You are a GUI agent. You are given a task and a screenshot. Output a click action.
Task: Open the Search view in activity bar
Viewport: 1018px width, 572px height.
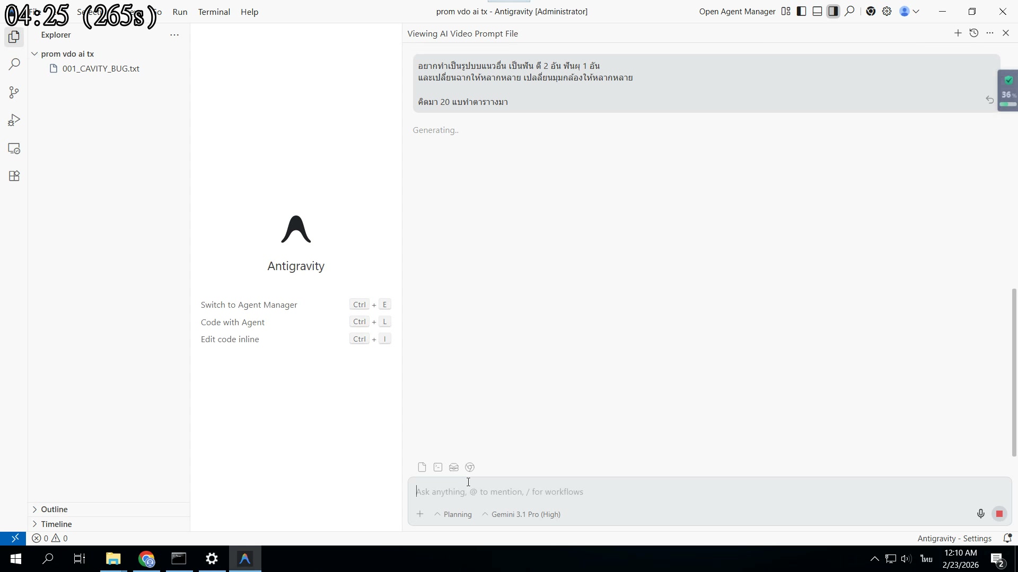tap(14, 65)
